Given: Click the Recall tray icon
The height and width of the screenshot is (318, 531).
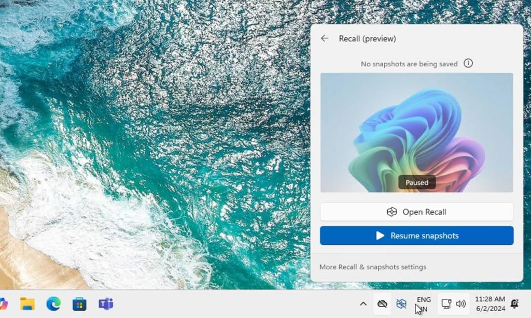Looking at the screenshot, I should pyautogui.click(x=402, y=304).
